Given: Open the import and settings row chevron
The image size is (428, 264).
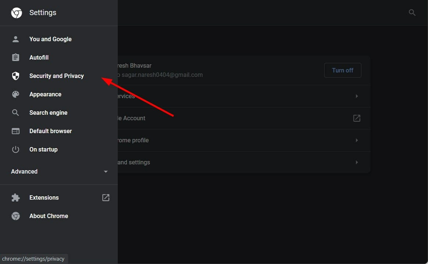Looking at the screenshot, I should click(357, 163).
